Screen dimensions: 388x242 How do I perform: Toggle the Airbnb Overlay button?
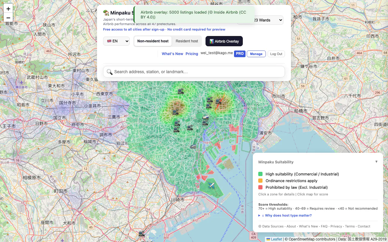[224, 41]
